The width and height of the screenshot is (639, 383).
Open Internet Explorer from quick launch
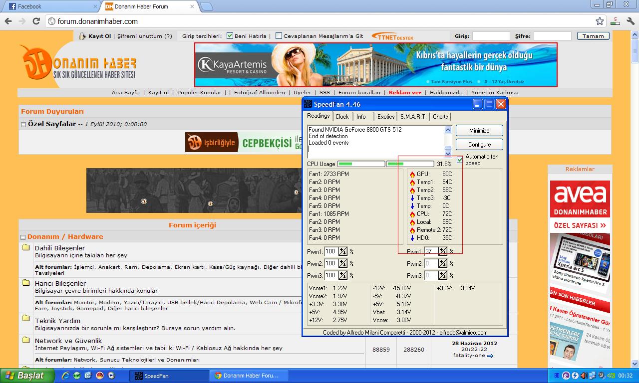65,376
